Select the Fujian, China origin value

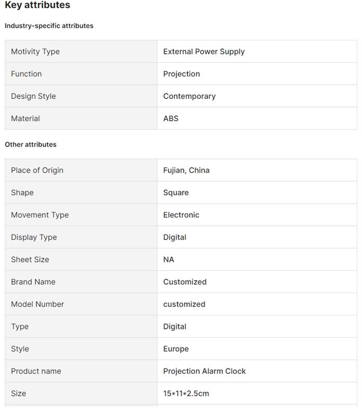coord(186,170)
